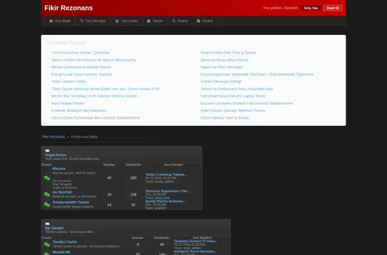Open the Tamamen Ücretsiz TT Video last post
The image size is (387, 255).
point(195,241)
